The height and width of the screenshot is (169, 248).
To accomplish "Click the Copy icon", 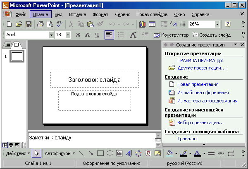I will 81,24.
